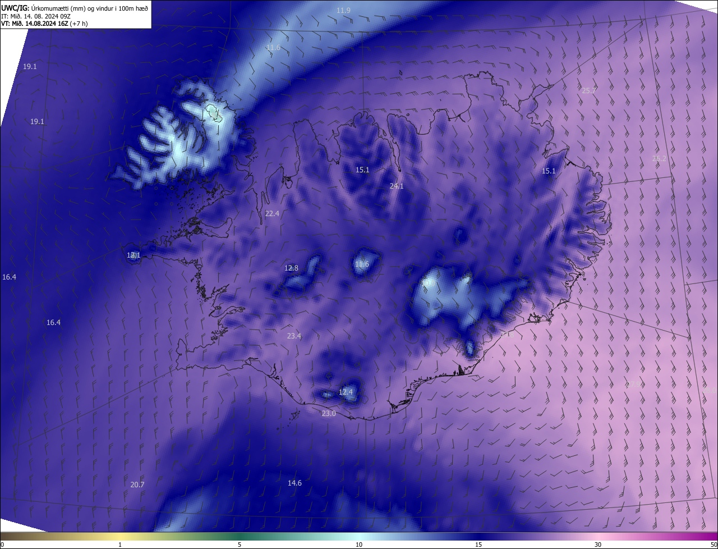Click the 10 tick on the color scale
Screen dimensions: 718x549
359,545
